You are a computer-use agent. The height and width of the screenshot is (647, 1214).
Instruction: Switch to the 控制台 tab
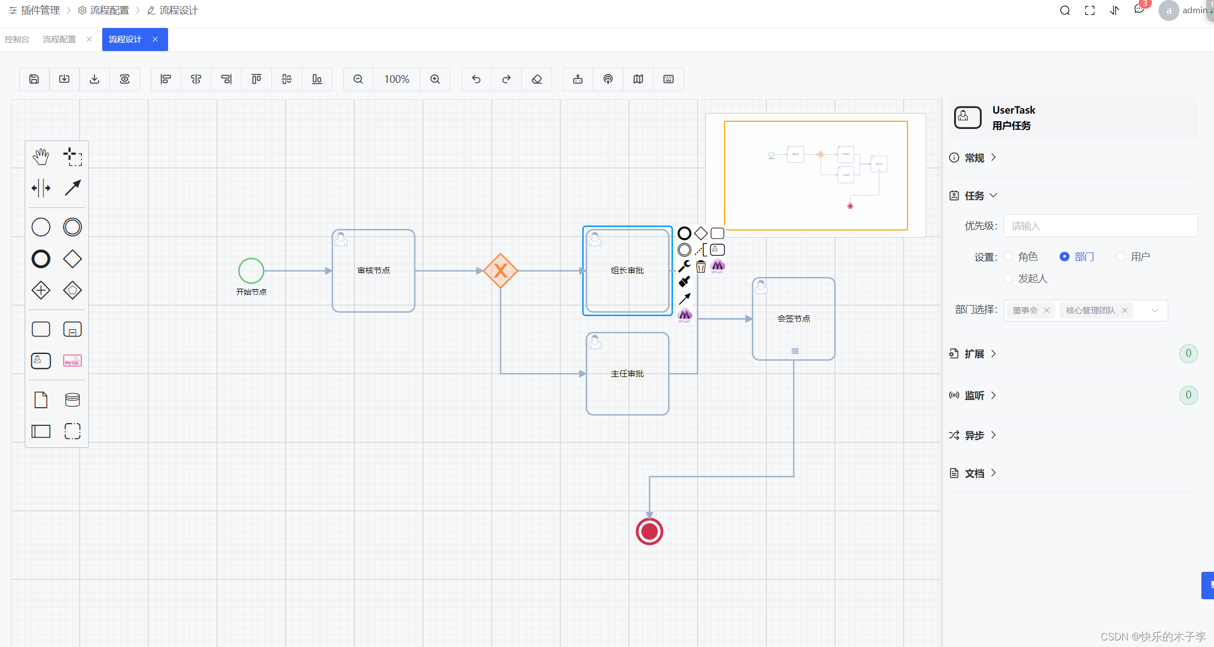(x=17, y=39)
